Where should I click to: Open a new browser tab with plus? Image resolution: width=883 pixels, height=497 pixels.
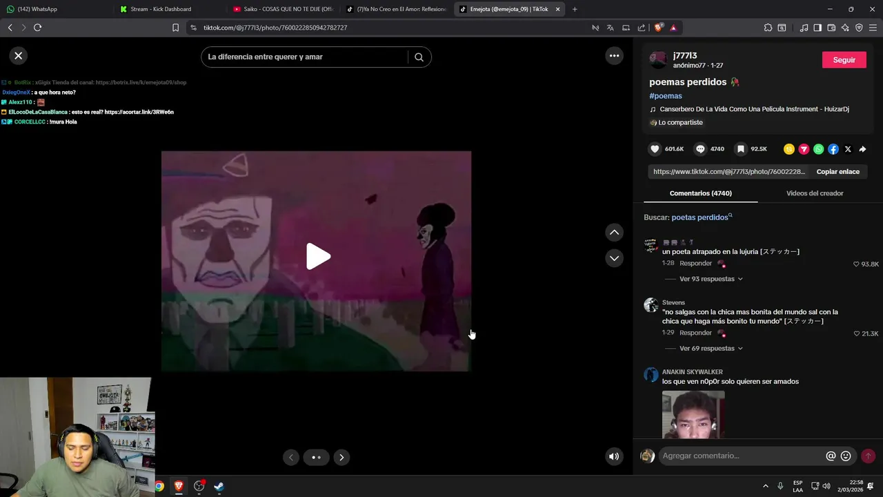(575, 9)
